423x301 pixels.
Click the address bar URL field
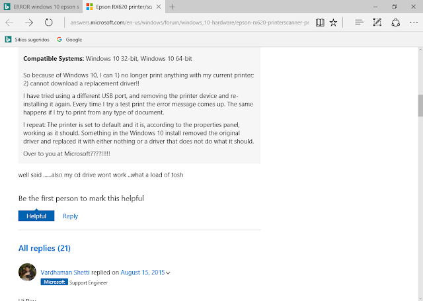(190, 22)
